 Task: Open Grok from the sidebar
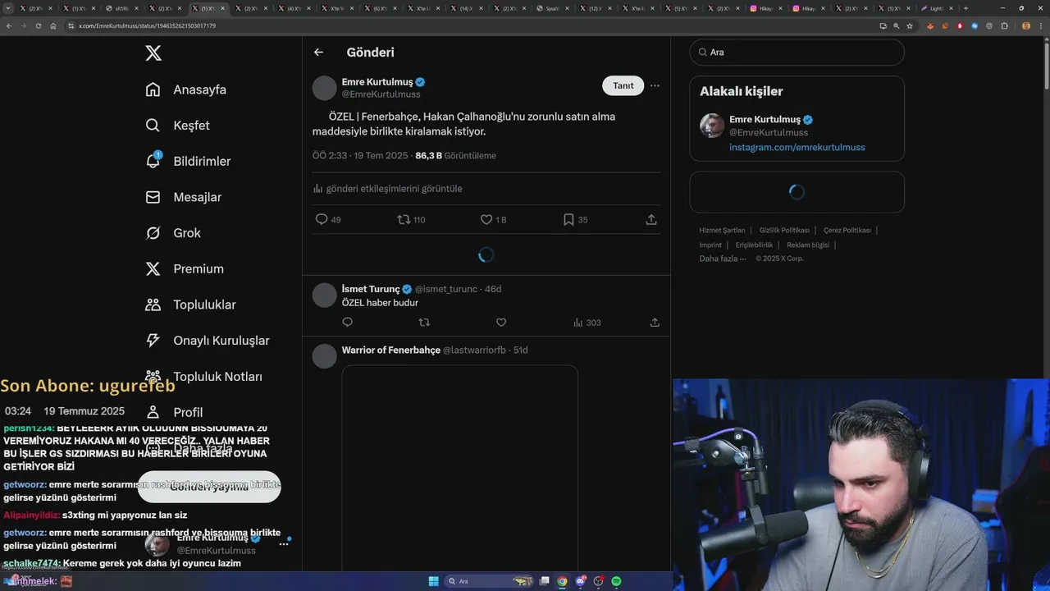173,233
